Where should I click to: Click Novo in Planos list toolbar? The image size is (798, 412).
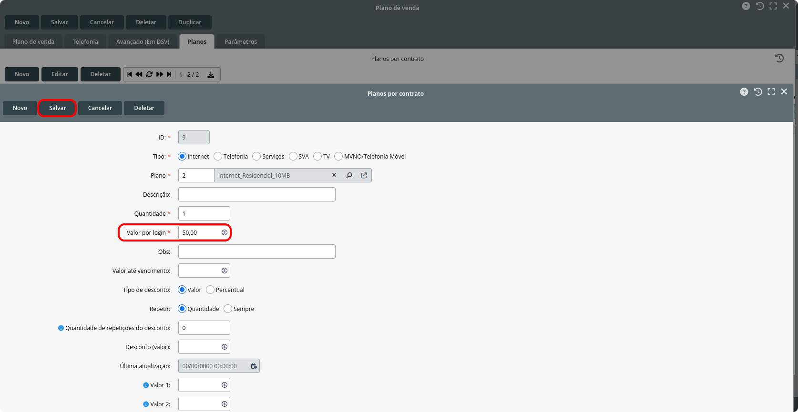pyautogui.click(x=22, y=74)
